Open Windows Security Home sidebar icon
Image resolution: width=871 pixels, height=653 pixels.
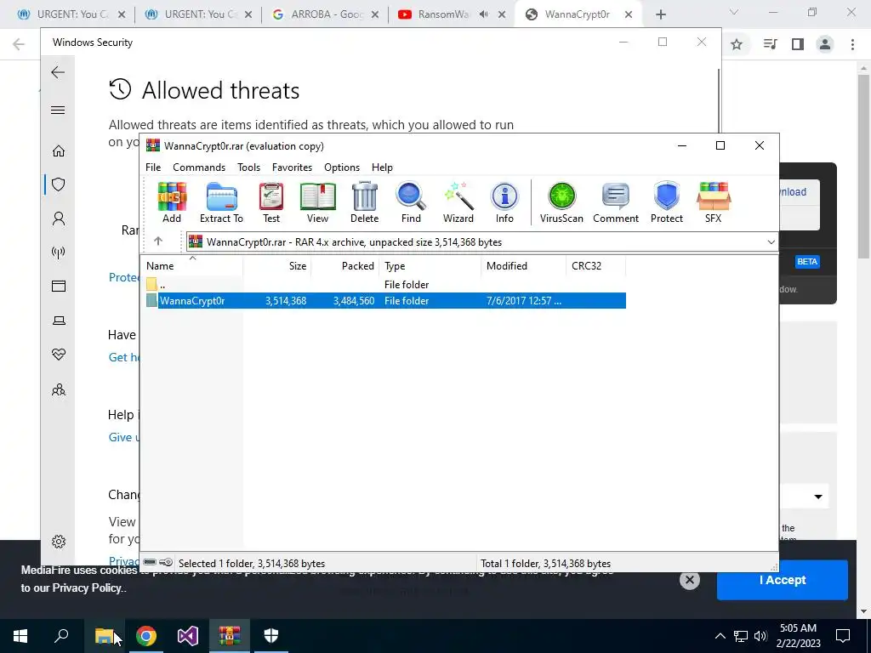(59, 151)
